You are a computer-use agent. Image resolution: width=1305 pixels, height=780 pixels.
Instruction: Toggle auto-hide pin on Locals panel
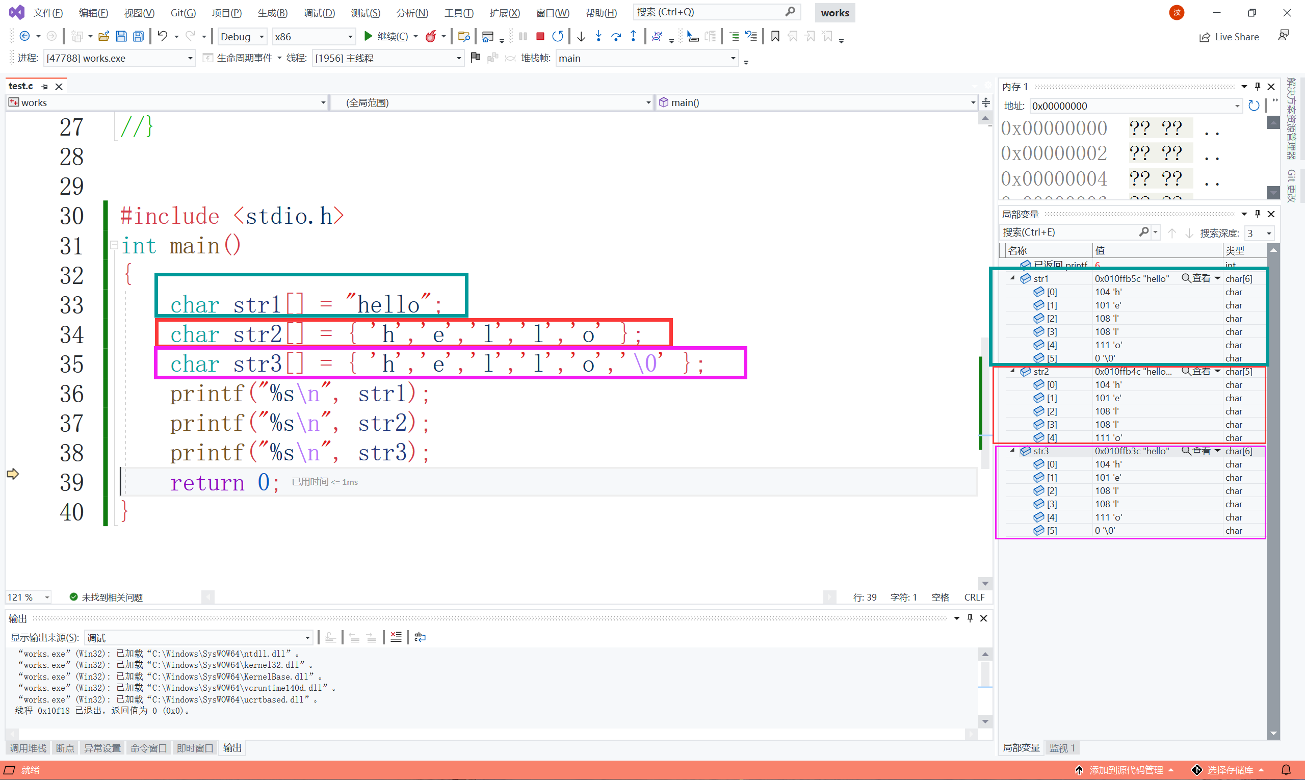(1257, 214)
